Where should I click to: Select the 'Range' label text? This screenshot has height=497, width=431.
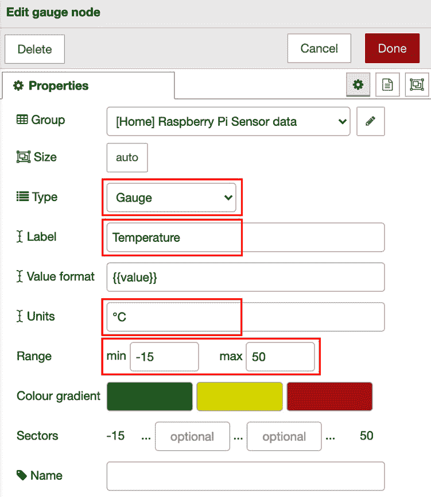click(34, 357)
